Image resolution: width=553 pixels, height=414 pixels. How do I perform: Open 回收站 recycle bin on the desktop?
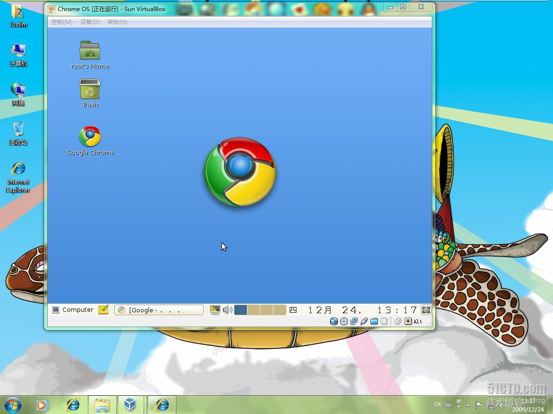click(18, 133)
